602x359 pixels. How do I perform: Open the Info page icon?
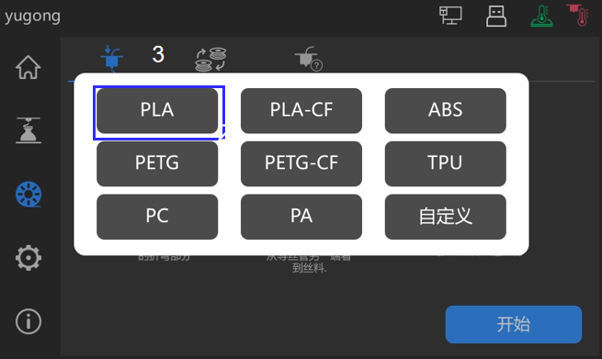pos(28,321)
